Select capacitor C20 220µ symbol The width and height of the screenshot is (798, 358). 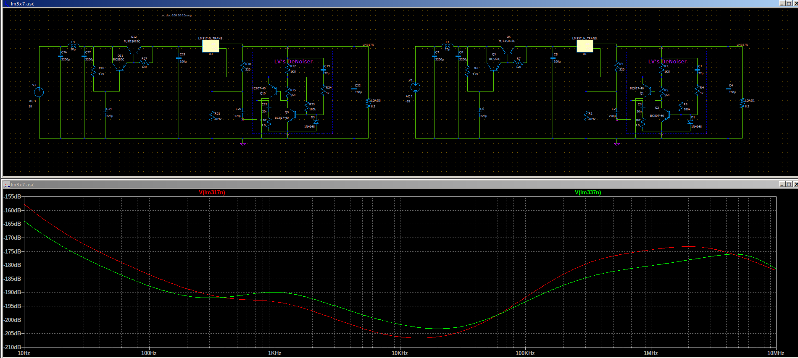pos(242,112)
